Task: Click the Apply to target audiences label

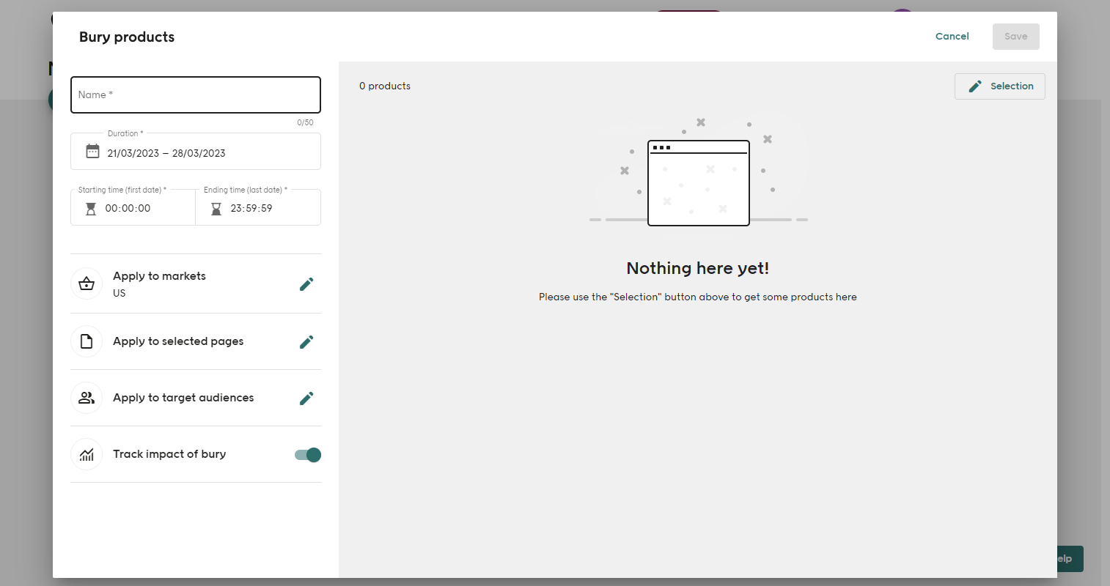Action: click(183, 398)
